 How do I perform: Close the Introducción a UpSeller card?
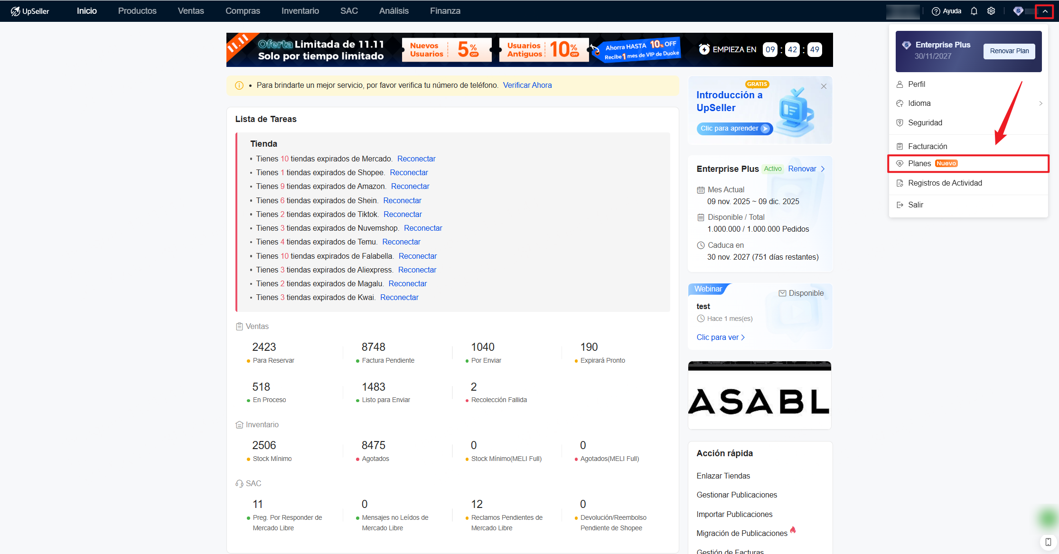[x=824, y=86]
